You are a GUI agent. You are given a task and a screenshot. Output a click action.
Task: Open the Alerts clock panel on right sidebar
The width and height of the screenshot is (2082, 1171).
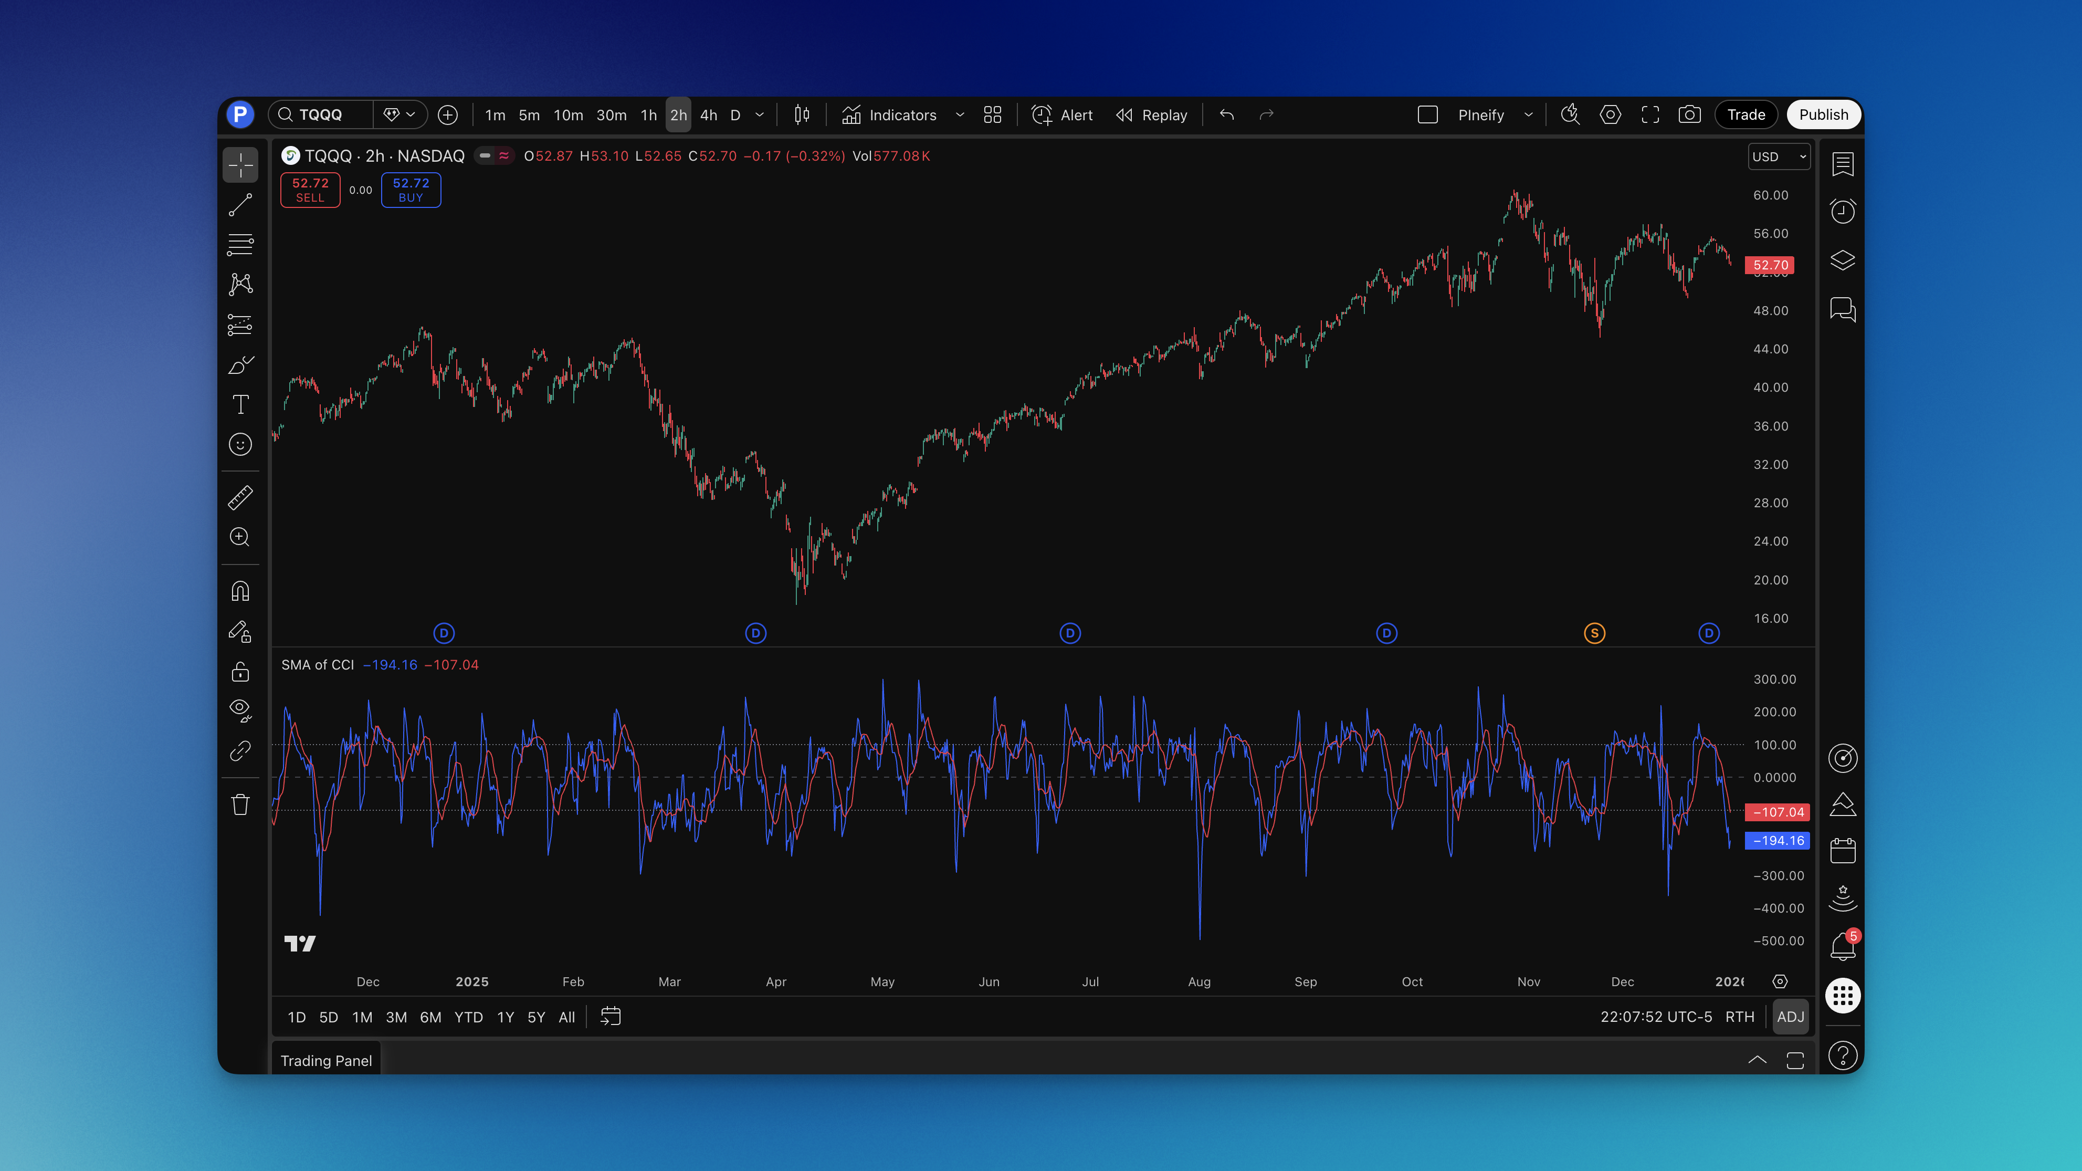[x=1843, y=211]
